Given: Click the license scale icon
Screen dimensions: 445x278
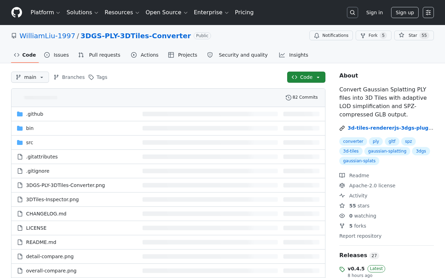Looking at the screenshot, I should click(342, 186).
